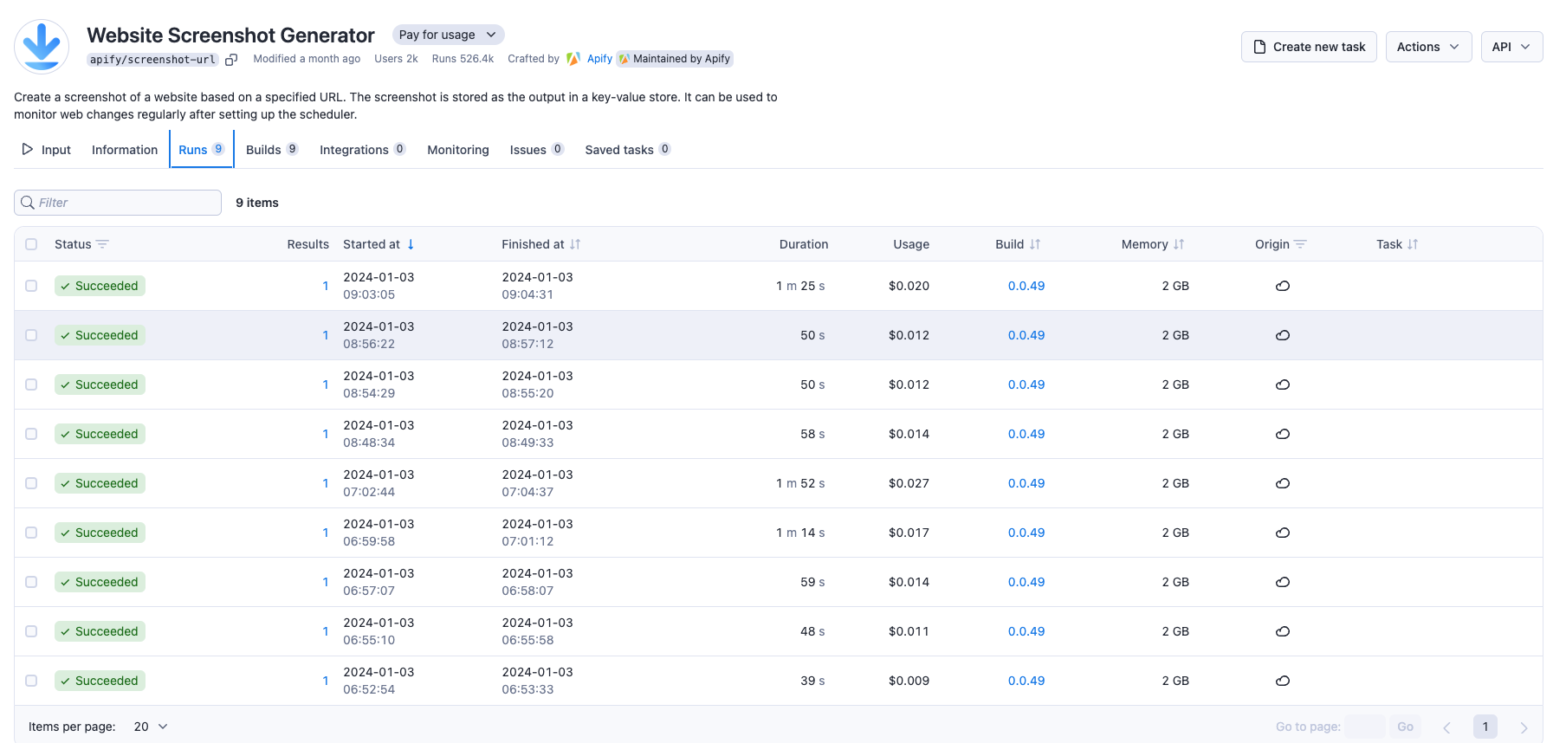
Task: Switch to the Integrations tab
Action: click(362, 150)
